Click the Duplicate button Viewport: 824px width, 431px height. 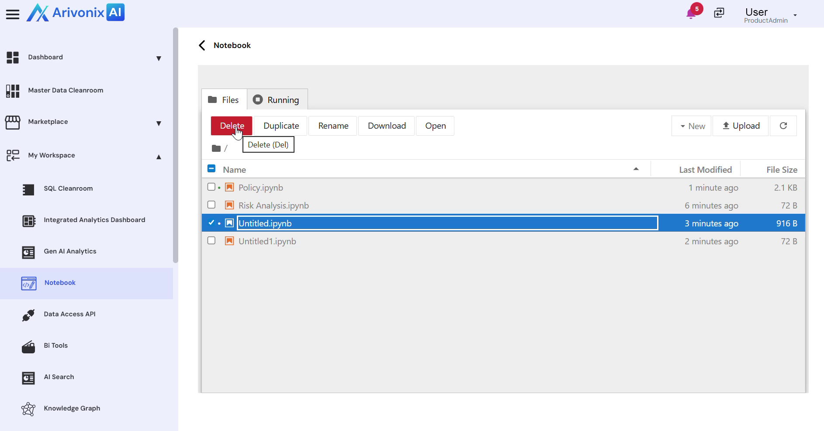click(x=281, y=126)
